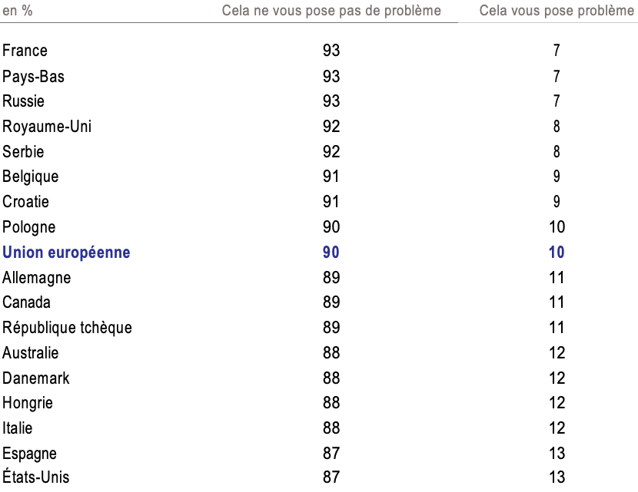
Task: Select the Pays-Bas country name
Action: [33, 76]
